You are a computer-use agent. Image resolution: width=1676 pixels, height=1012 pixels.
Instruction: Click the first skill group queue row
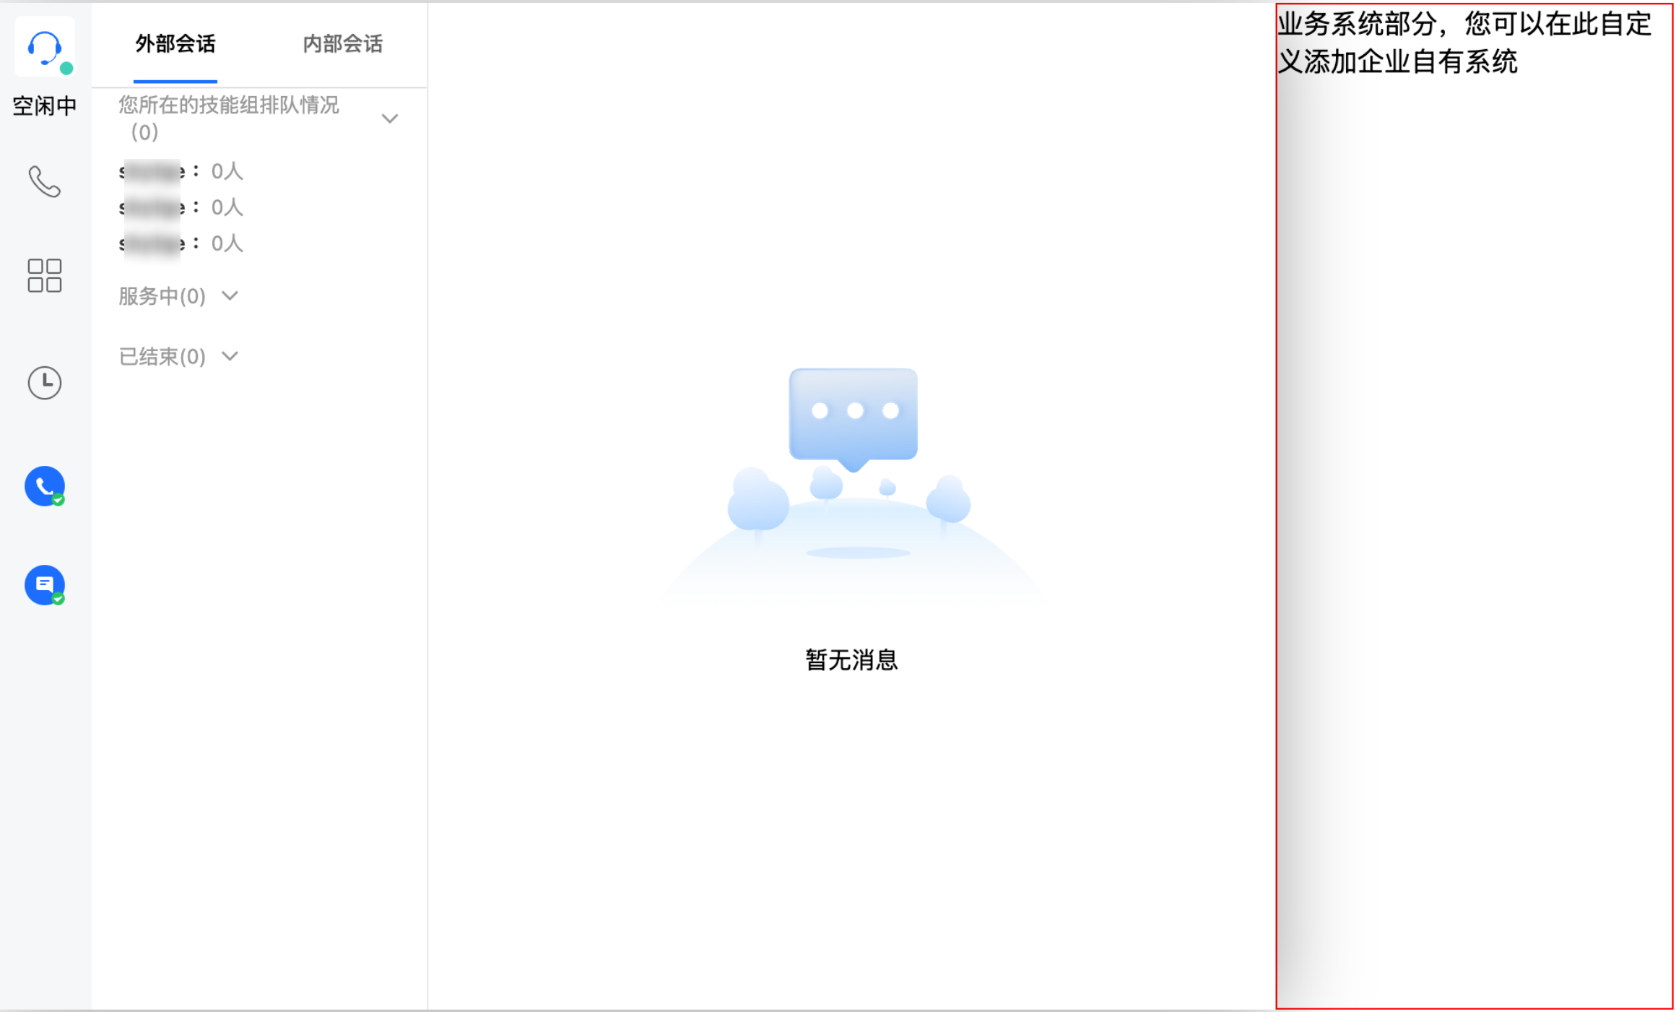(181, 171)
